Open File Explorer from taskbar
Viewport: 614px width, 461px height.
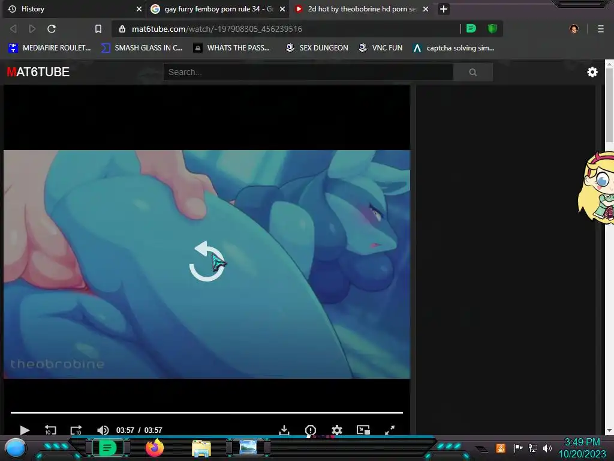(x=201, y=448)
